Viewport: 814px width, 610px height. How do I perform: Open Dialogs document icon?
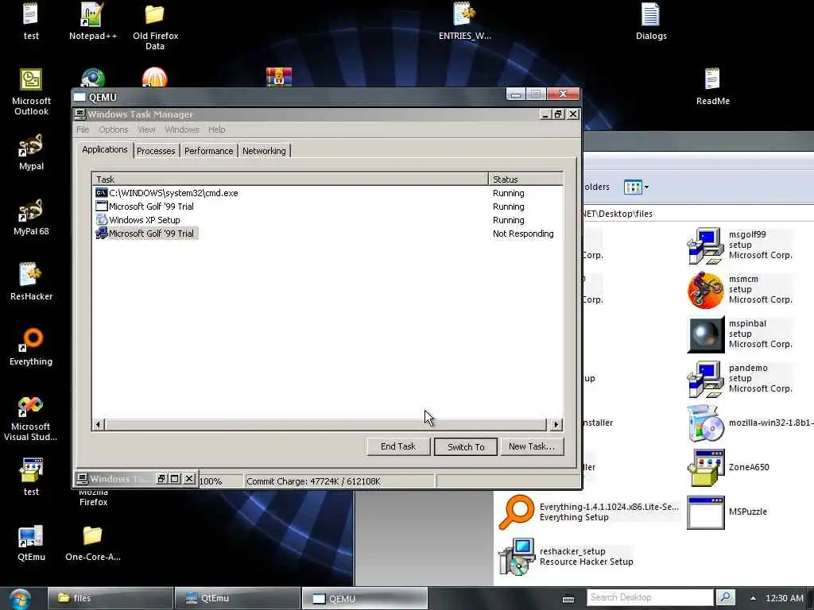pyautogui.click(x=650, y=21)
